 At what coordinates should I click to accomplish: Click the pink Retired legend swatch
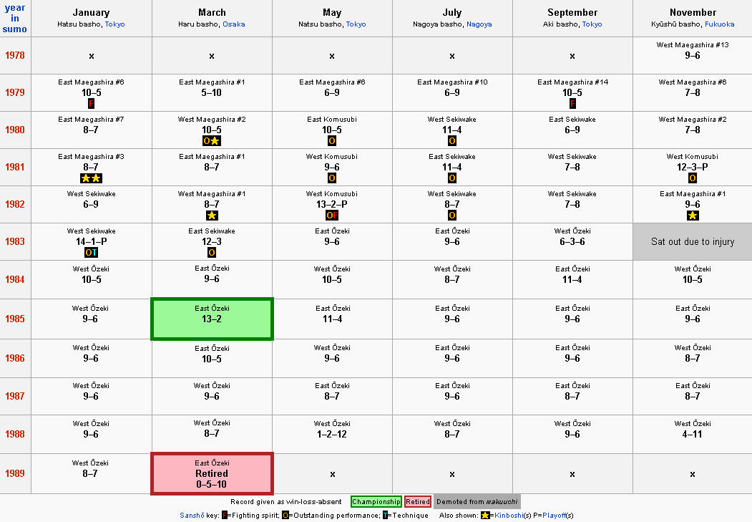[x=418, y=501]
